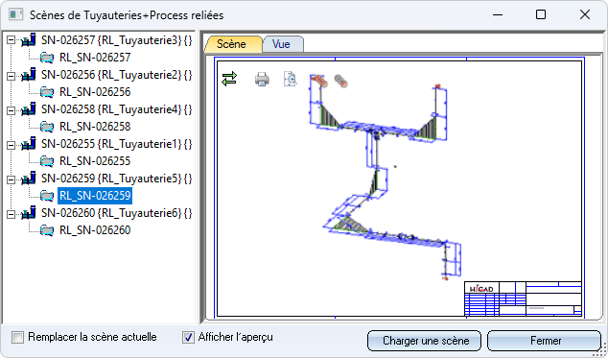Image resolution: width=608 pixels, height=358 pixels.
Task: Click folder icon next to RL_SN-026260
Action: (x=47, y=230)
